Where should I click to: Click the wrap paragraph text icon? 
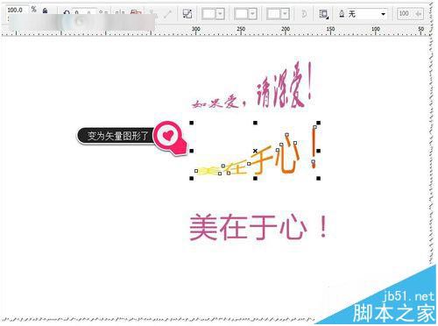click(323, 14)
